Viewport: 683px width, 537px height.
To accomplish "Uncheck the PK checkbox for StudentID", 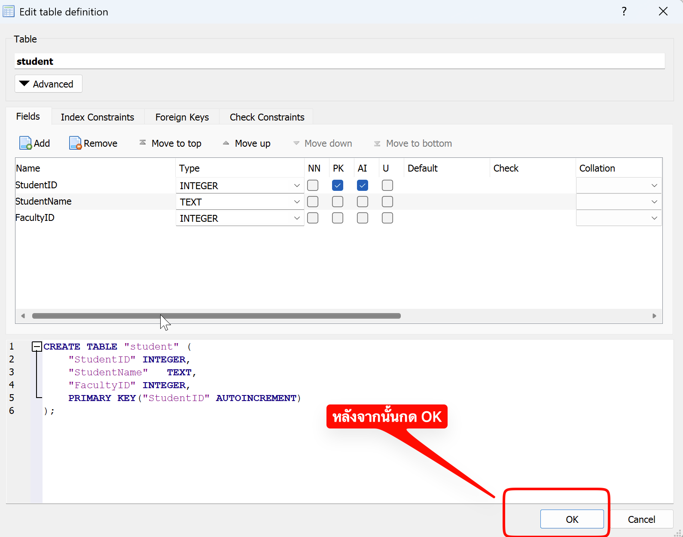I will coord(338,186).
